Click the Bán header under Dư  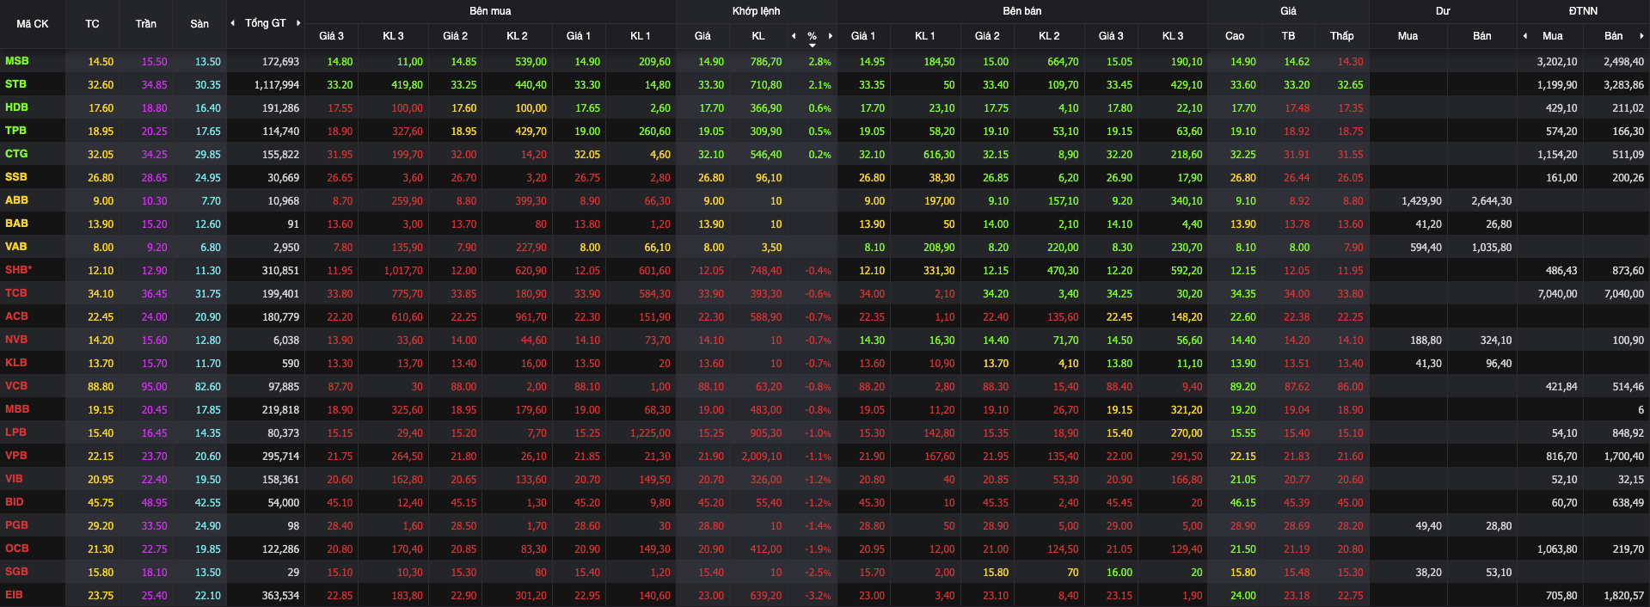click(x=1482, y=36)
